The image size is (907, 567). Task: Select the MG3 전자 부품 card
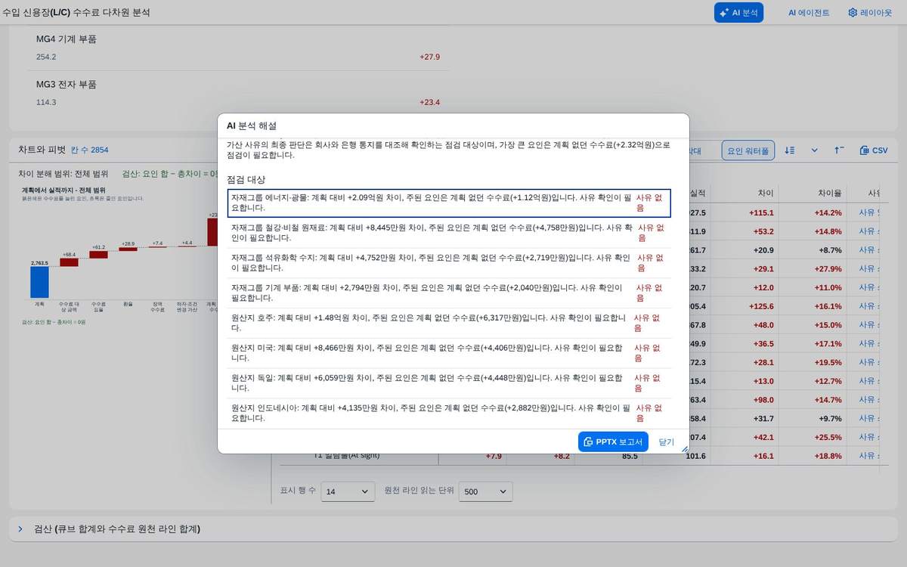click(238, 92)
